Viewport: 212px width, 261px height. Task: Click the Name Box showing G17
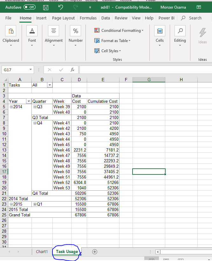15,70
